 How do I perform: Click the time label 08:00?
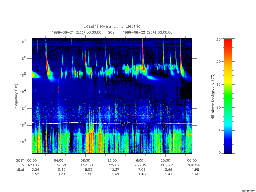point(85,160)
